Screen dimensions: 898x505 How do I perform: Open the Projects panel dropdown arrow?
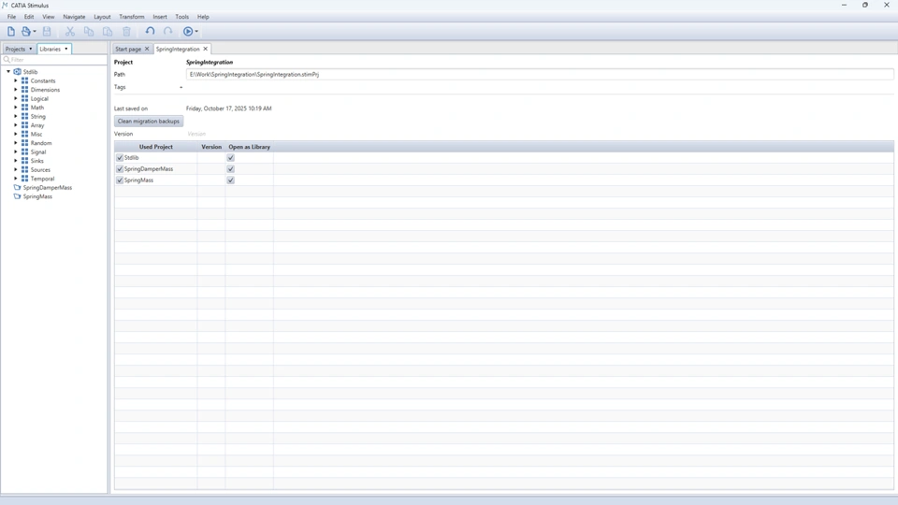(30, 49)
